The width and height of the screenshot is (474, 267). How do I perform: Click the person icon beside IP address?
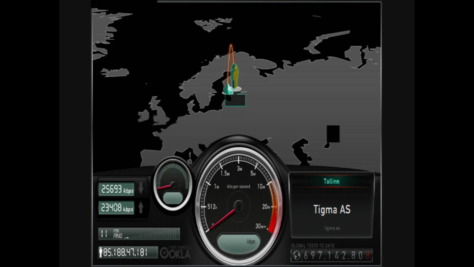point(101,253)
